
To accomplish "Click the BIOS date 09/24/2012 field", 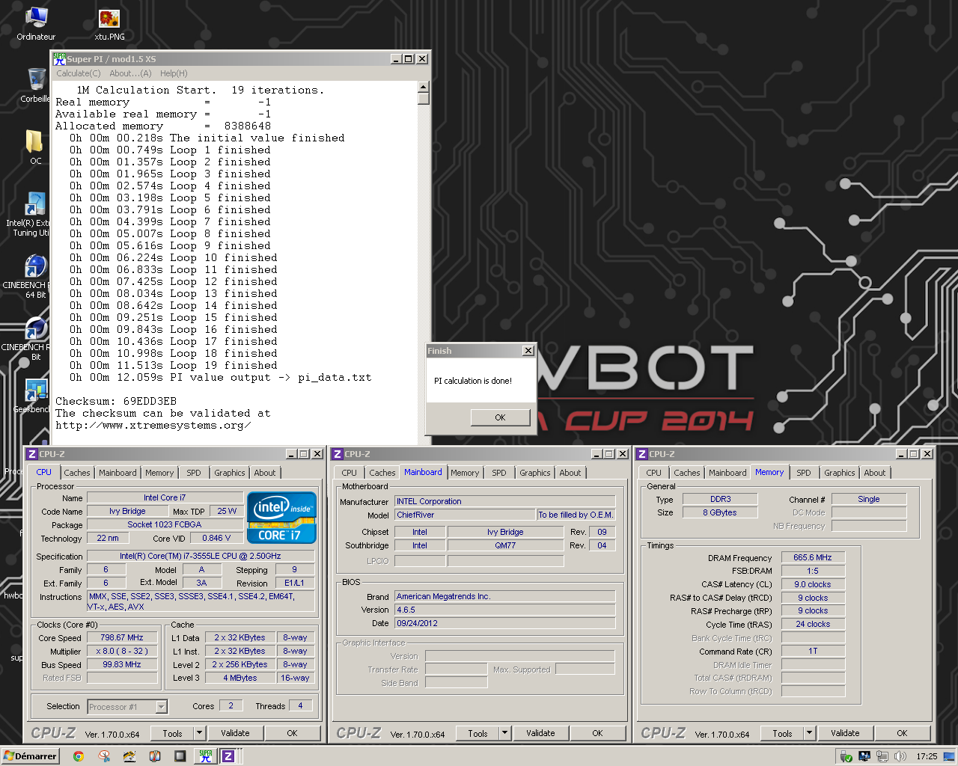I will tap(505, 623).
